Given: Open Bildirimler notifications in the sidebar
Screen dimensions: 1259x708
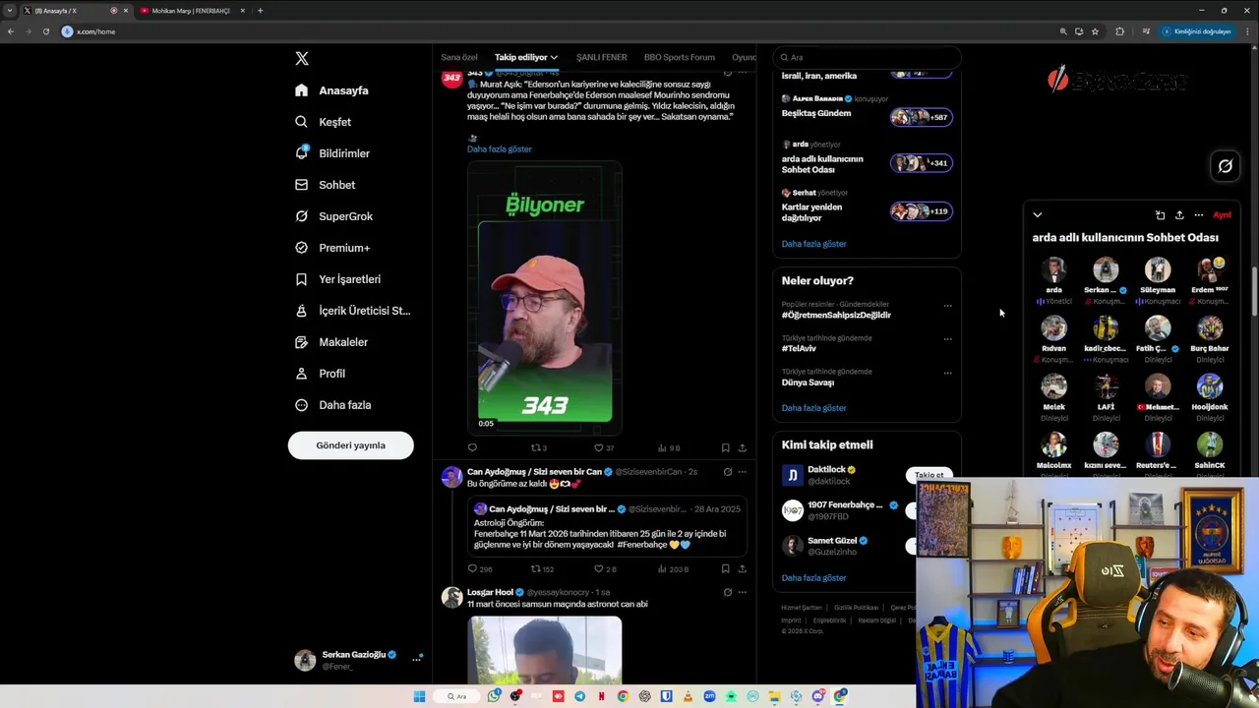Looking at the screenshot, I should pyautogui.click(x=332, y=153).
